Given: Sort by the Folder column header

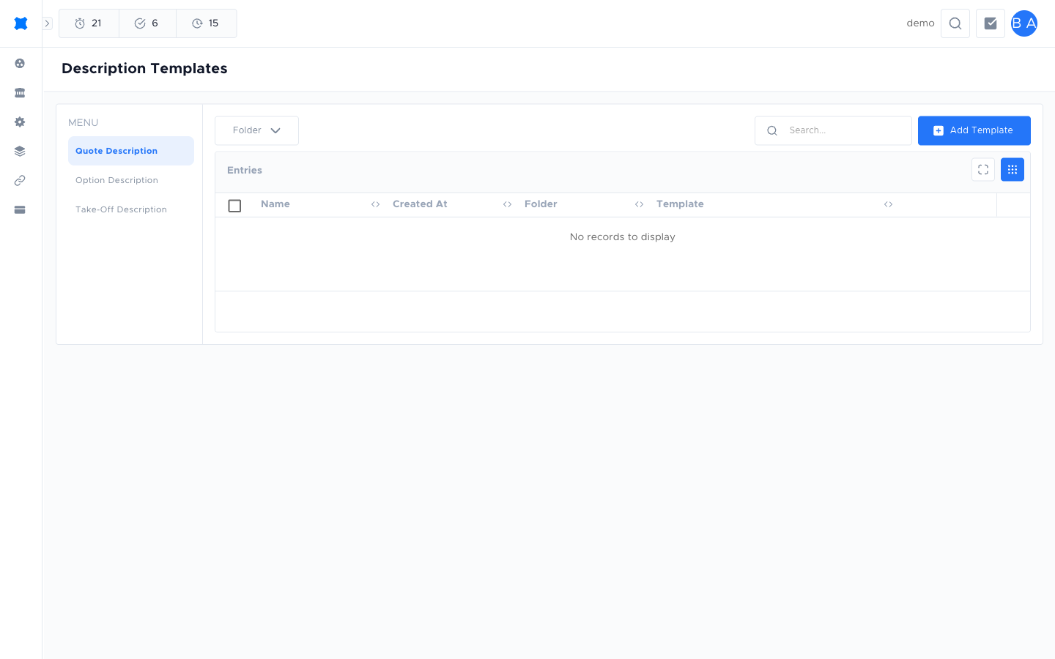Looking at the screenshot, I should click(541, 204).
